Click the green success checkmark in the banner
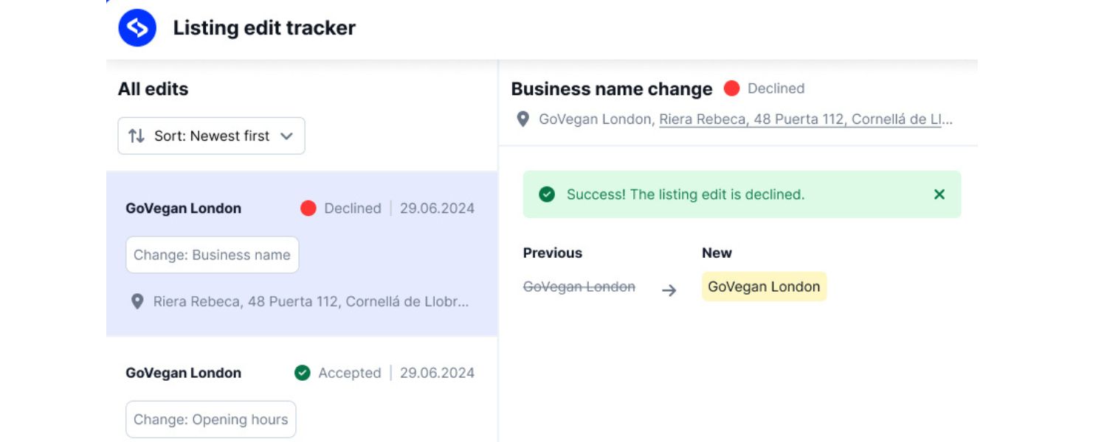This screenshot has width=1107, height=442. pyautogui.click(x=546, y=194)
